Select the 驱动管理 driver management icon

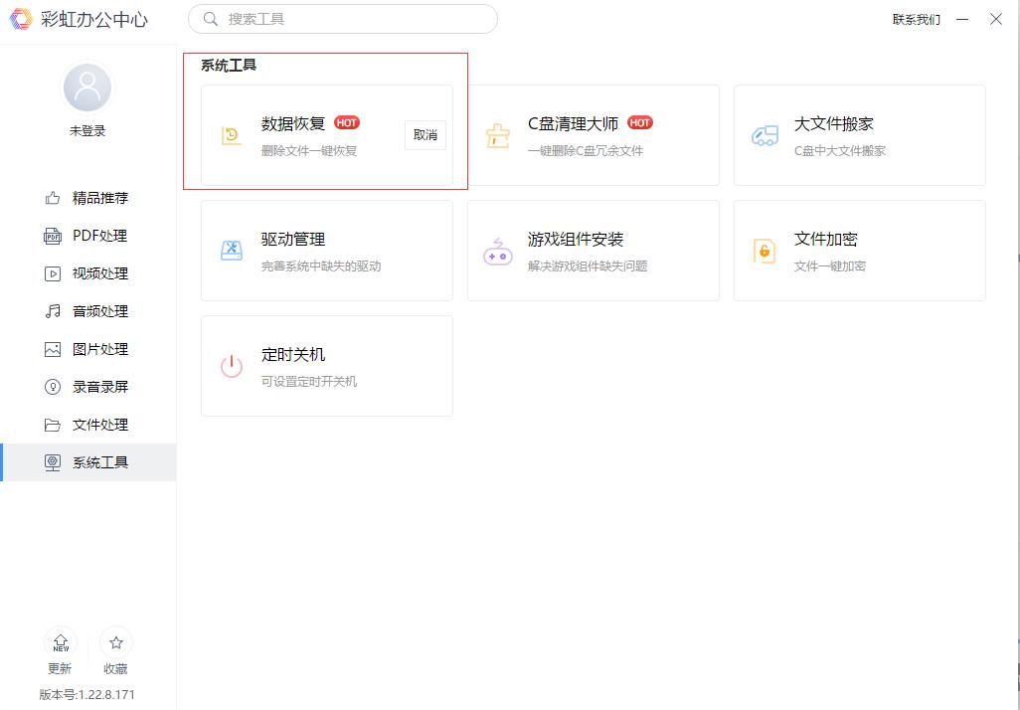point(232,251)
